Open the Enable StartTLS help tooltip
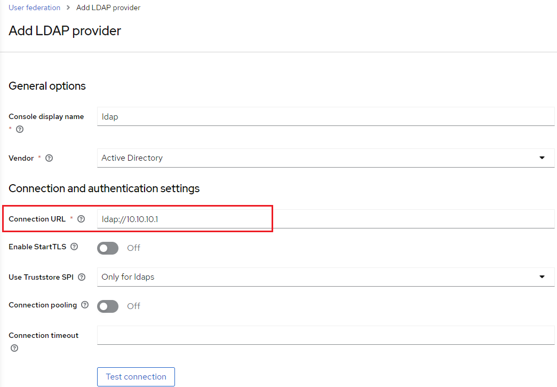Viewport: 557px width, 387px height. (x=74, y=247)
